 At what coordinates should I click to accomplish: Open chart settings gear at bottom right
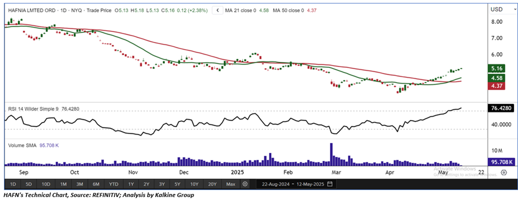click(504, 172)
